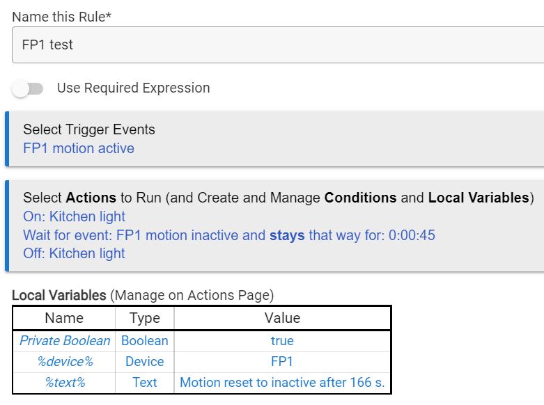This screenshot has height=405, width=544.
Task: Open the On: Kitchen light action
Action: (x=75, y=216)
